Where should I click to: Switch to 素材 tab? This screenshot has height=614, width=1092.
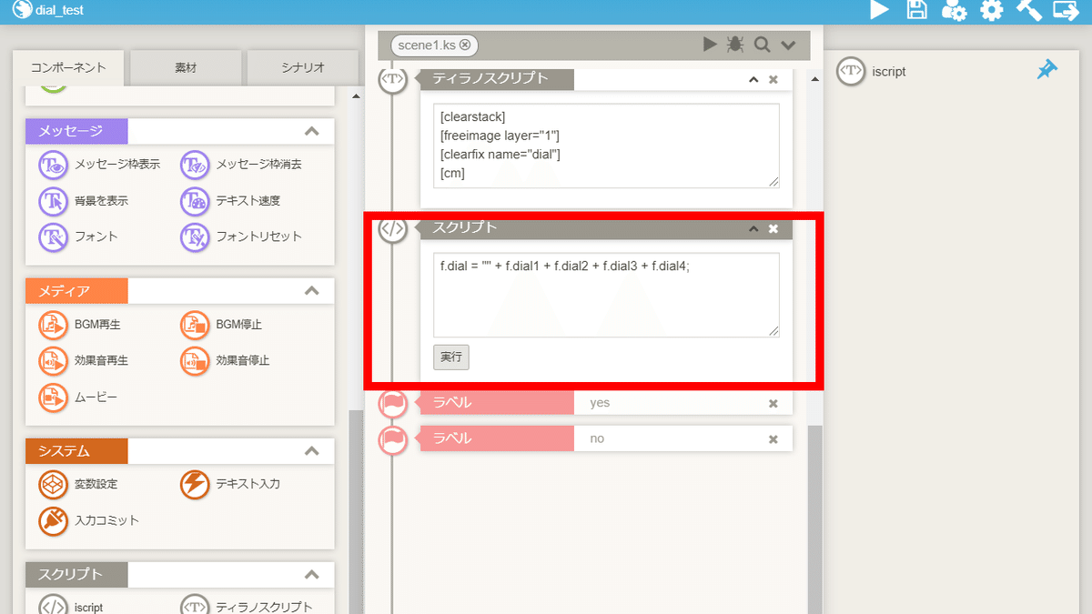point(186,67)
